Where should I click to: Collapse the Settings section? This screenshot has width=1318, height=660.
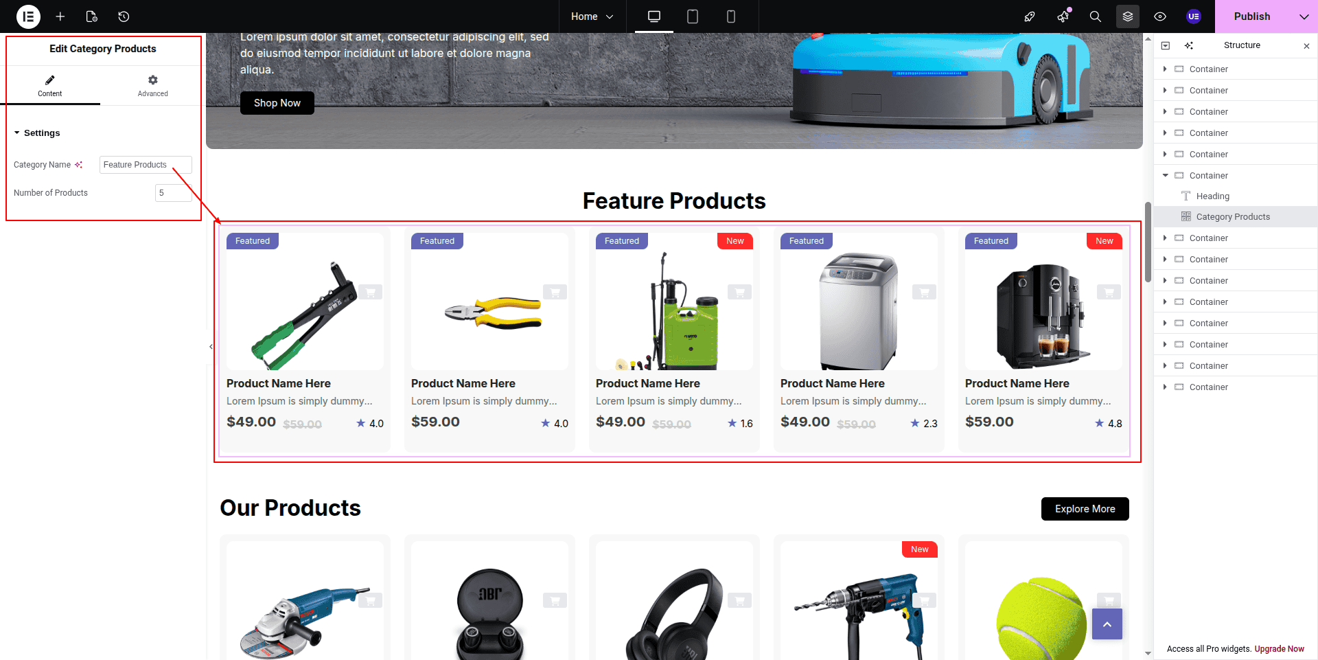point(37,133)
